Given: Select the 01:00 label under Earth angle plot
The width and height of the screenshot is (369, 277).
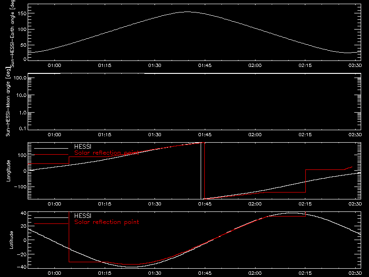Looking at the screenshot, I should 54,65.
